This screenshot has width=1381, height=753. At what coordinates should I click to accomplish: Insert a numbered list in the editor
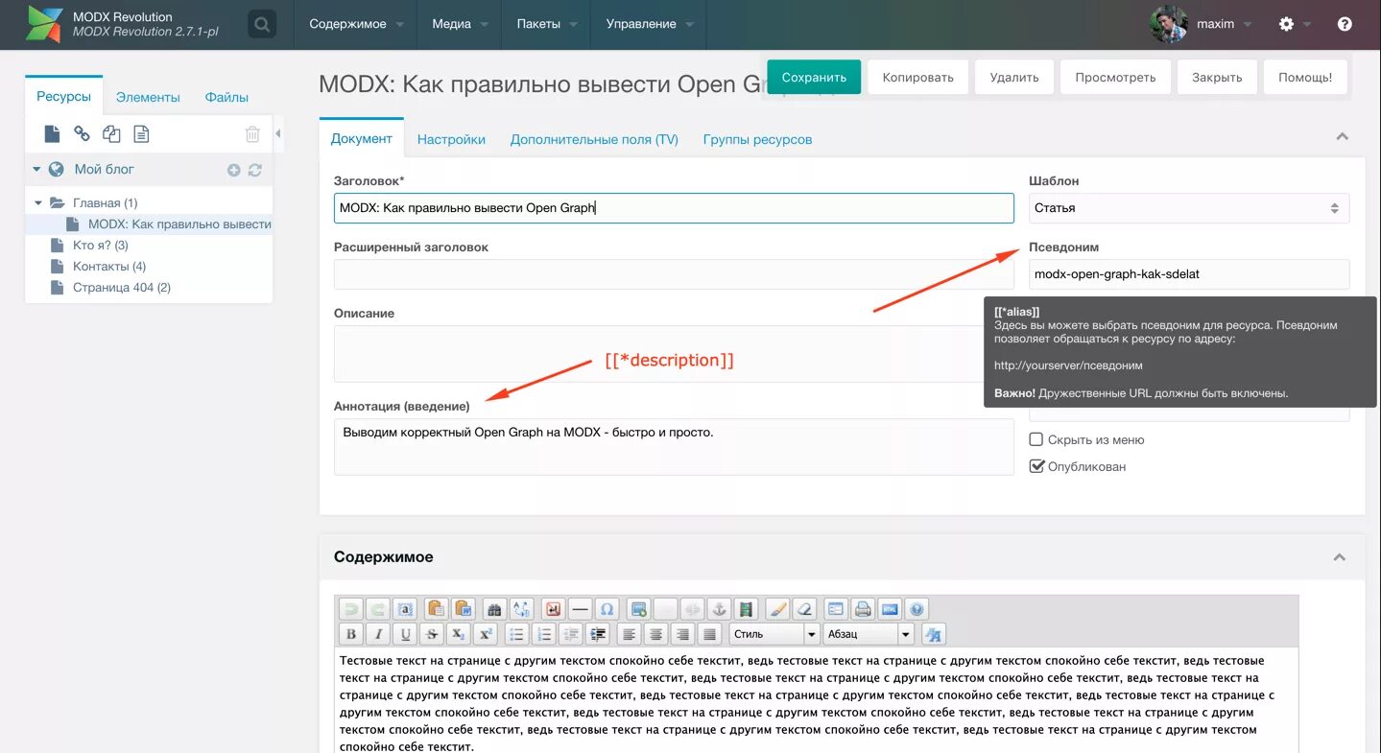point(544,634)
